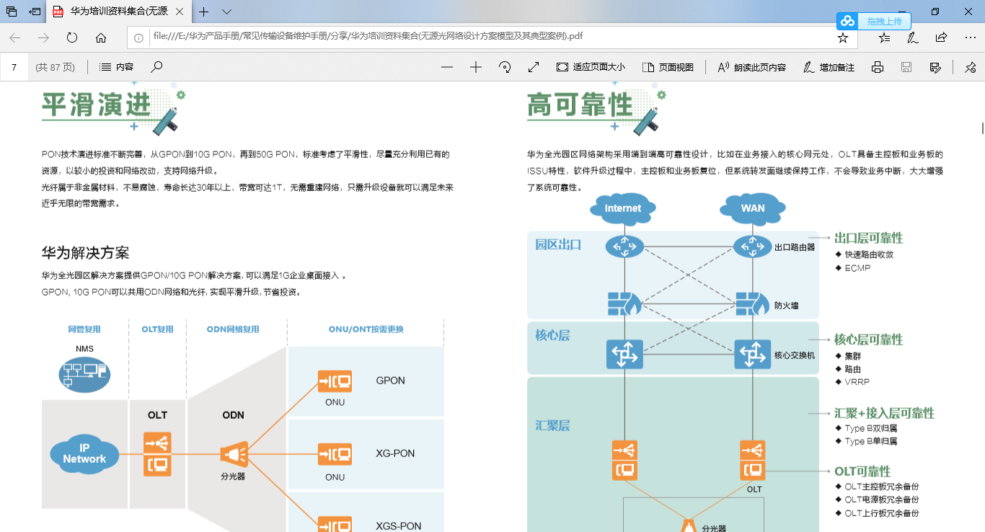The width and height of the screenshot is (985, 532).
Task: Open the favorites hub
Action: click(884, 38)
